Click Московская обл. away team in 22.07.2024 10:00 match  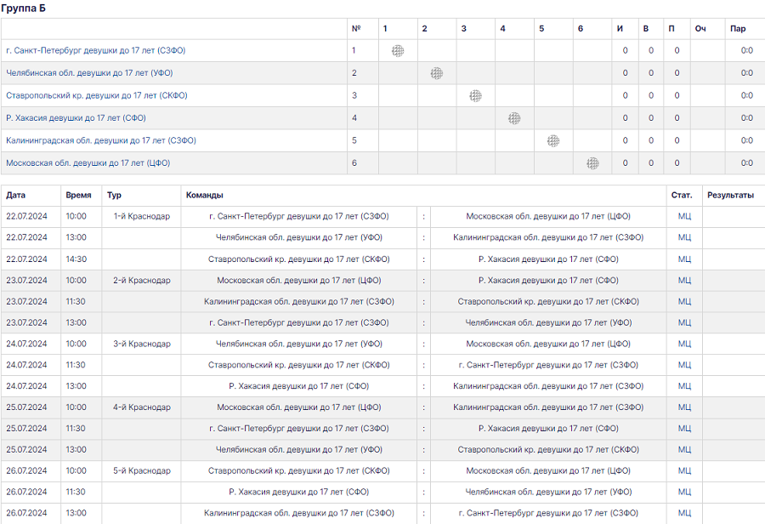[x=548, y=216]
